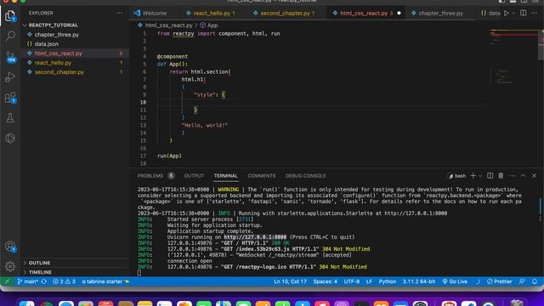Open the Accounts icon in activity bar

pos(10,246)
